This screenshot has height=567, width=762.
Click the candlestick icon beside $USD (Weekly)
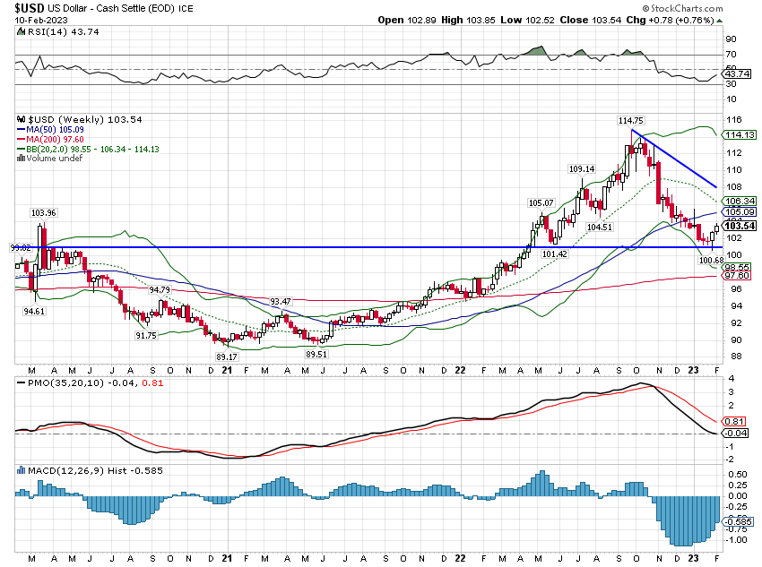coord(19,119)
